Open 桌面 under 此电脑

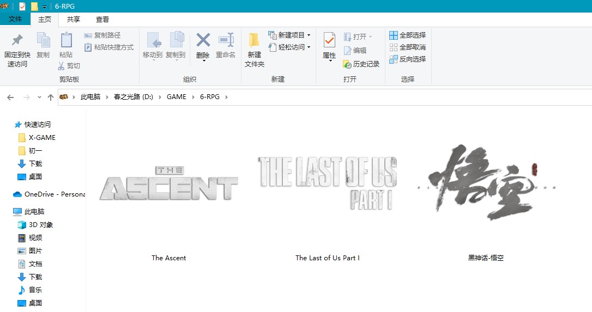[x=30, y=303]
